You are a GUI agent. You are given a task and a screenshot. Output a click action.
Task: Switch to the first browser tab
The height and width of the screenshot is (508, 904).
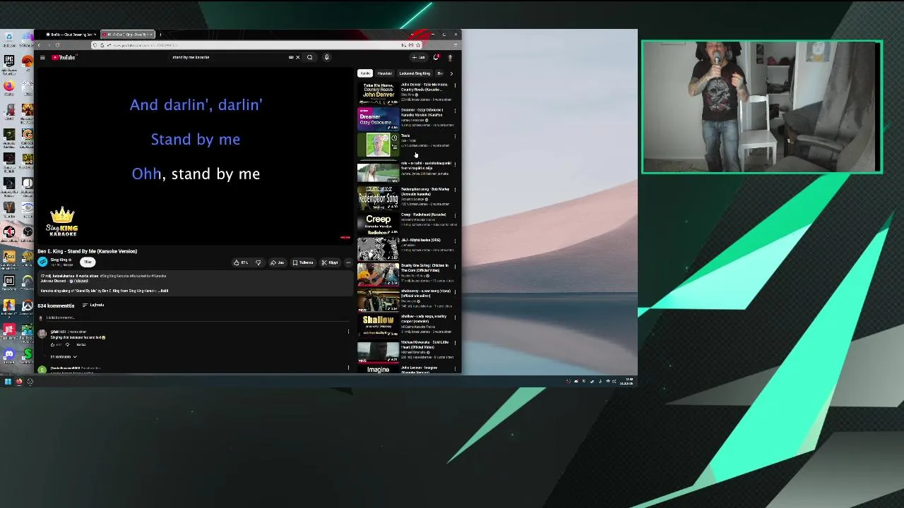pos(71,34)
